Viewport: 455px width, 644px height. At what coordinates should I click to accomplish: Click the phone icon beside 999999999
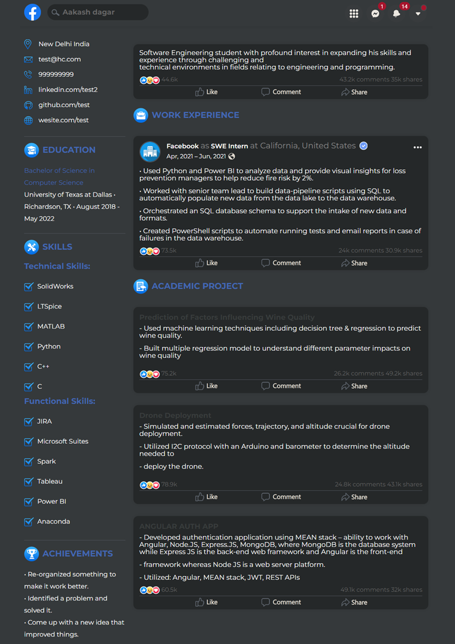pyautogui.click(x=28, y=75)
